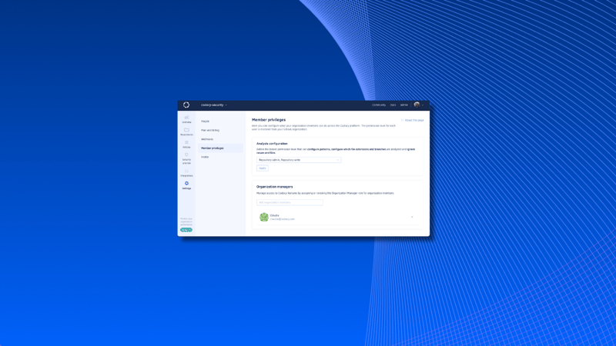Open Plan and billing settings
The width and height of the screenshot is (616, 346).
pos(210,131)
